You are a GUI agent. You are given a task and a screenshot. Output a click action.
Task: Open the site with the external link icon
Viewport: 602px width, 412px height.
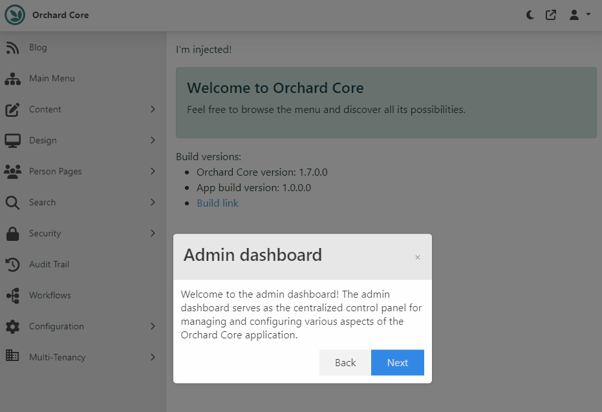(x=551, y=15)
